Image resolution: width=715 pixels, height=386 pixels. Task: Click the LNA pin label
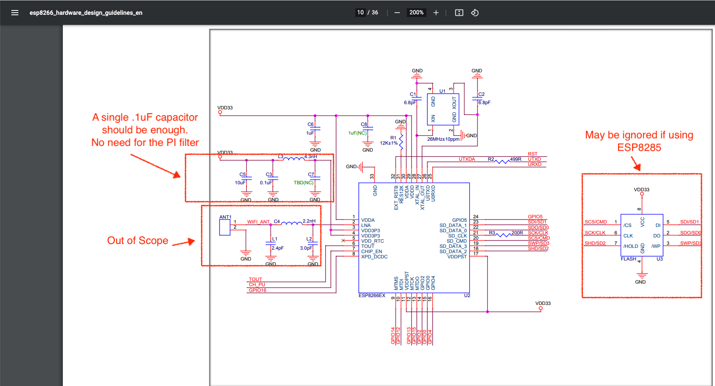[366, 225]
